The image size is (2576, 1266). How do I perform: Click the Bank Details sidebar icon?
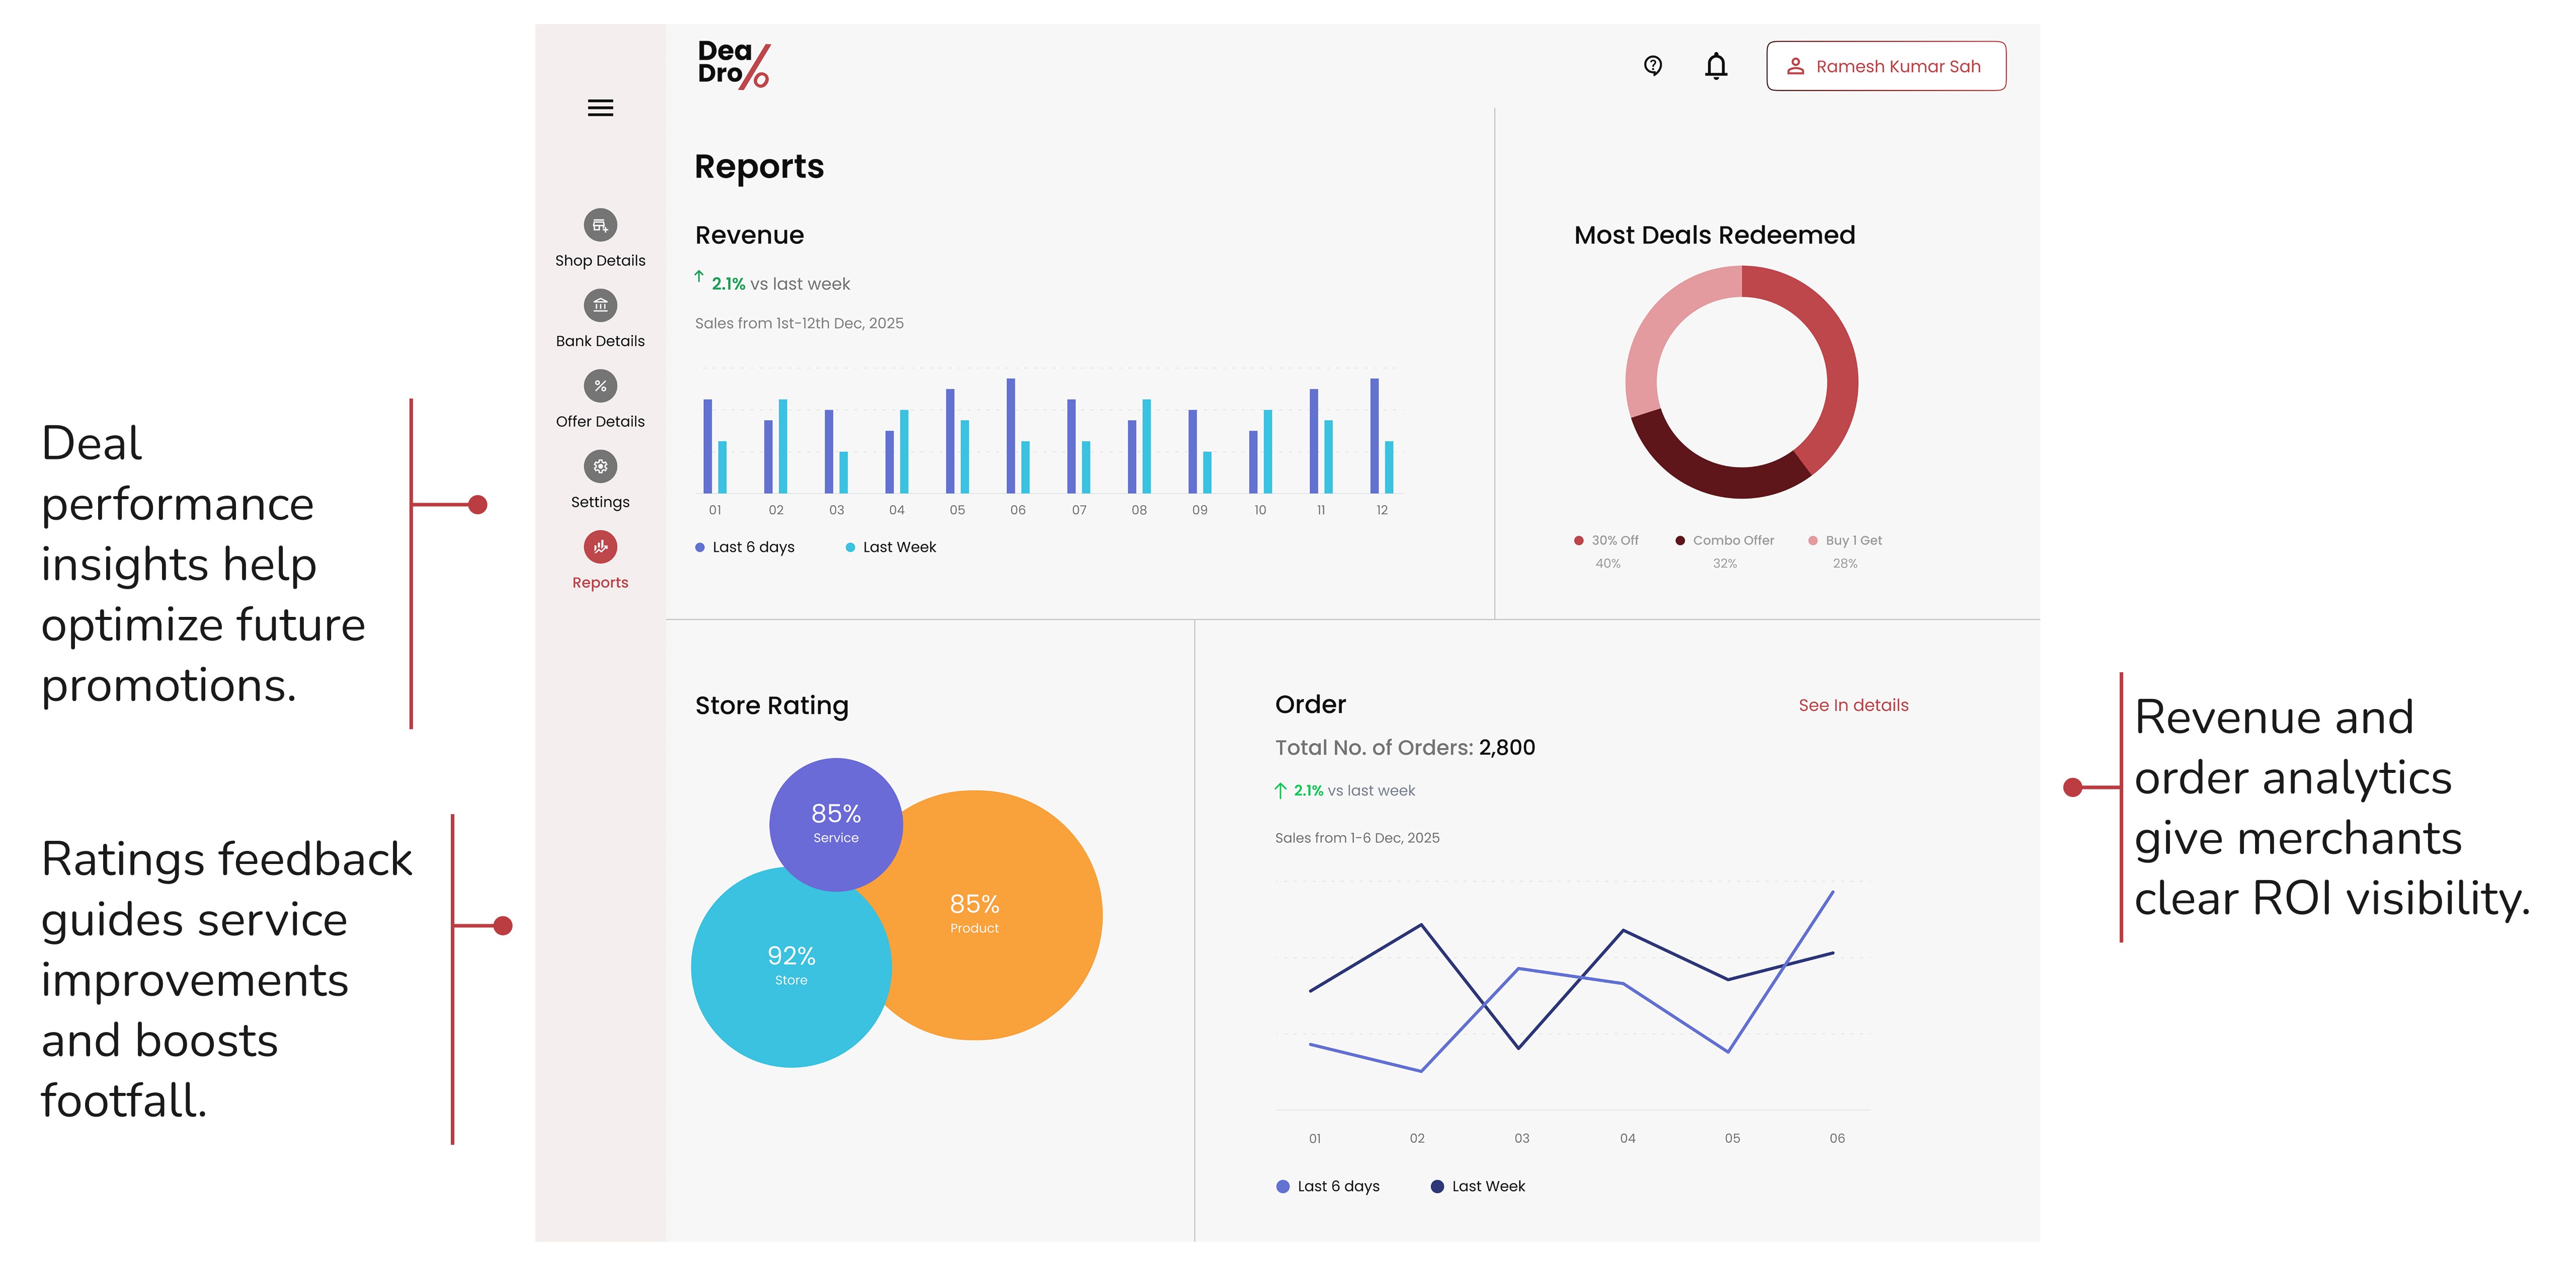click(600, 305)
